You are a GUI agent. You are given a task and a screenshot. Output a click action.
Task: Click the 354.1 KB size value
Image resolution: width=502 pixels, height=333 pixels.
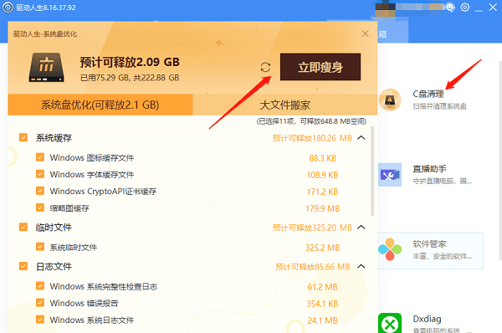click(x=322, y=304)
